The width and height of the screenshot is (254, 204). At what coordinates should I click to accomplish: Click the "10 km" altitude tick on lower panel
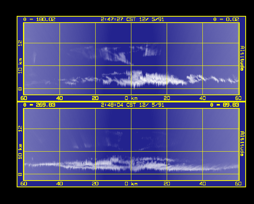coord(20,151)
